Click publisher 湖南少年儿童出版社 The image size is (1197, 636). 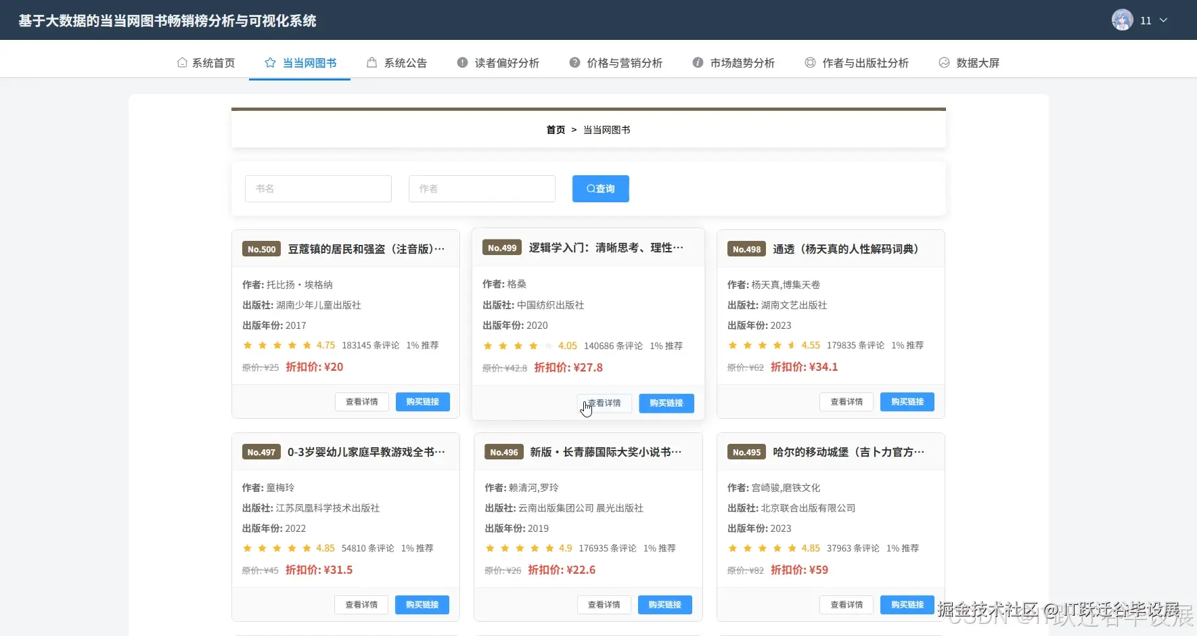[319, 305]
